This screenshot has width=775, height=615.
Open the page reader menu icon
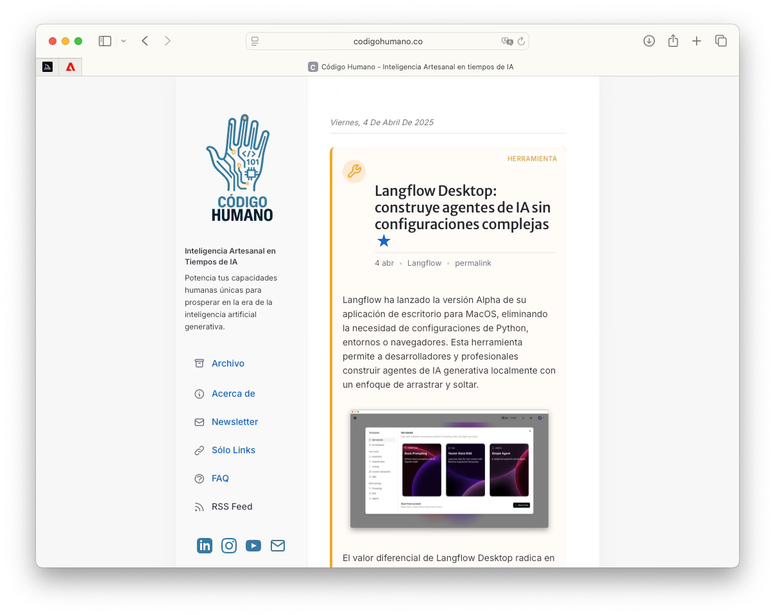point(255,41)
